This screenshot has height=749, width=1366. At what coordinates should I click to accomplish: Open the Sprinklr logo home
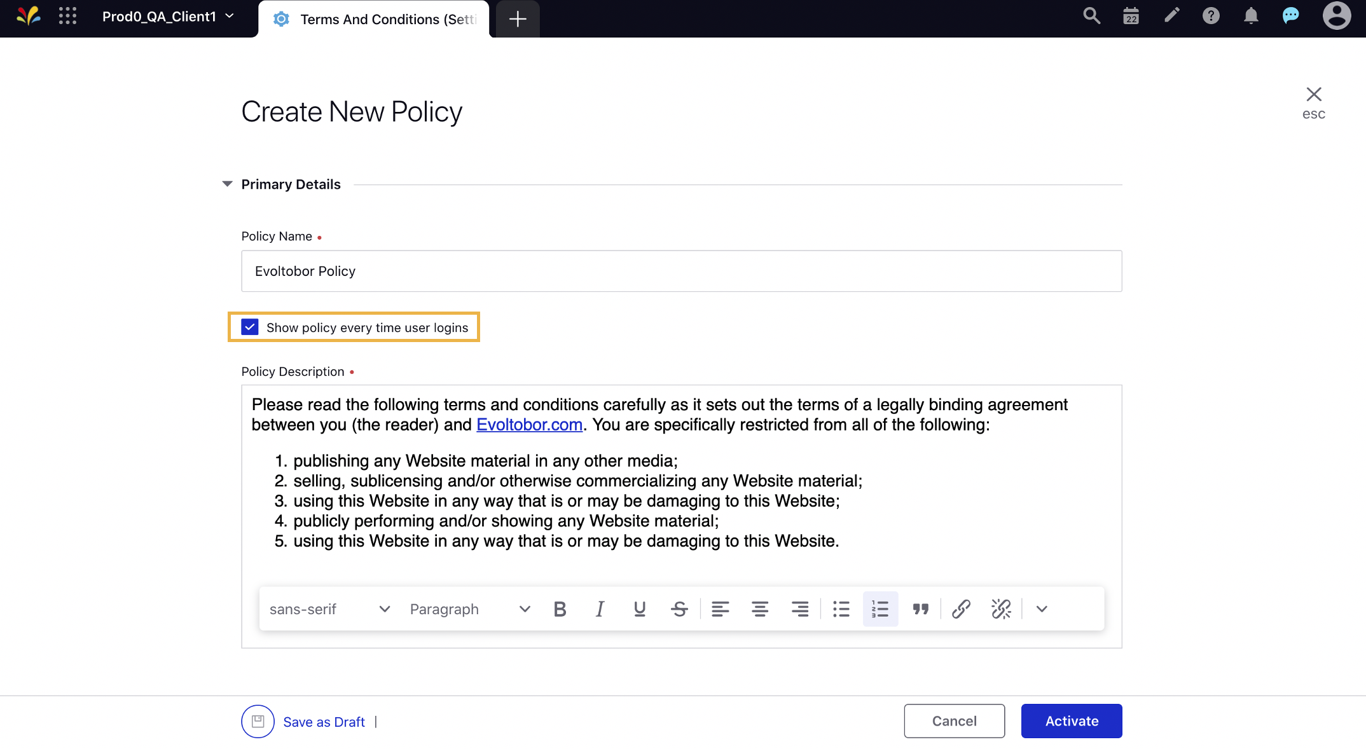[x=29, y=16]
